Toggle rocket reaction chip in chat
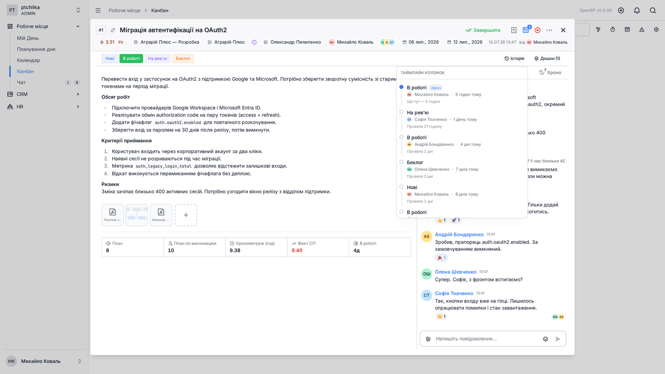This screenshot has height=374, width=665. pos(456,220)
